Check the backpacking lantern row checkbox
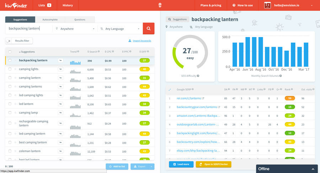The image size is (320, 173). (10, 60)
